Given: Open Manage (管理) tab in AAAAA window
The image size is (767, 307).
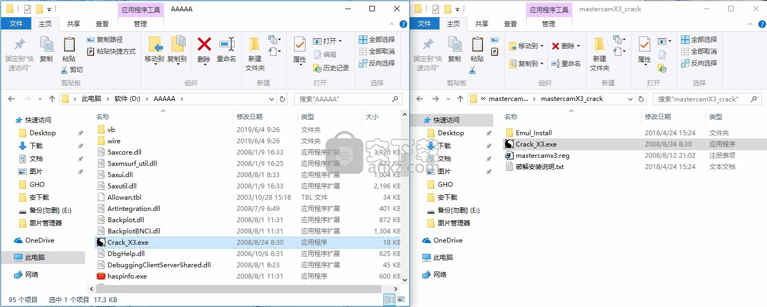Looking at the screenshot, I should pyautogui.click(x=140, y=24).
